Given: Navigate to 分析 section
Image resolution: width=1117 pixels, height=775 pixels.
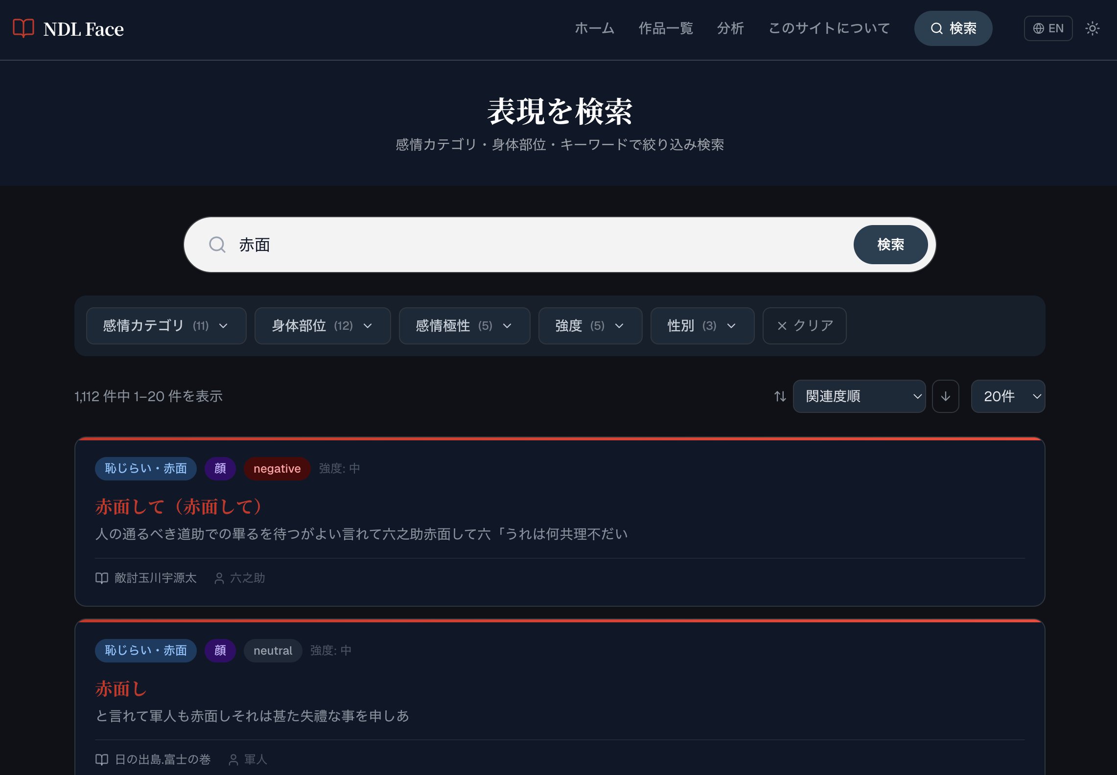Looking at the screenshot, I should 730,28.
